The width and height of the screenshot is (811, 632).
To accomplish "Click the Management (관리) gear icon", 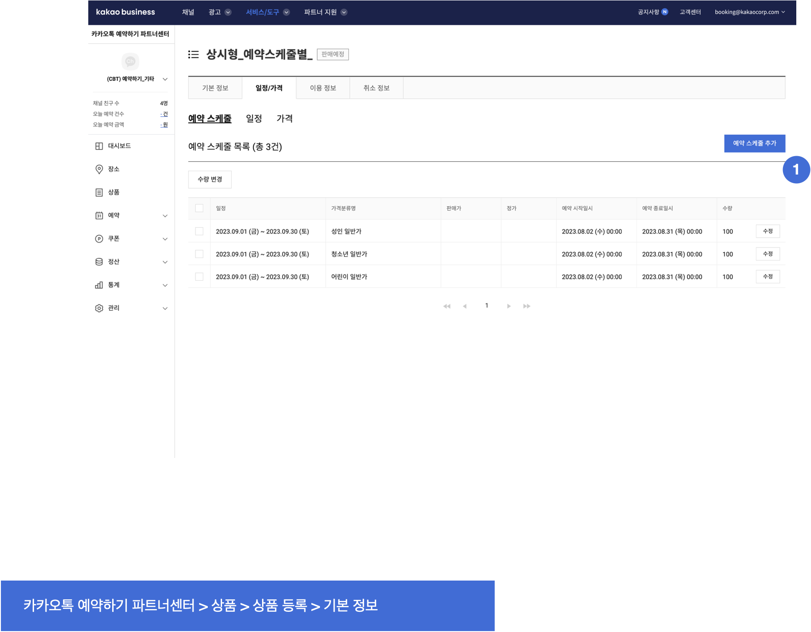I will [99, 308].
